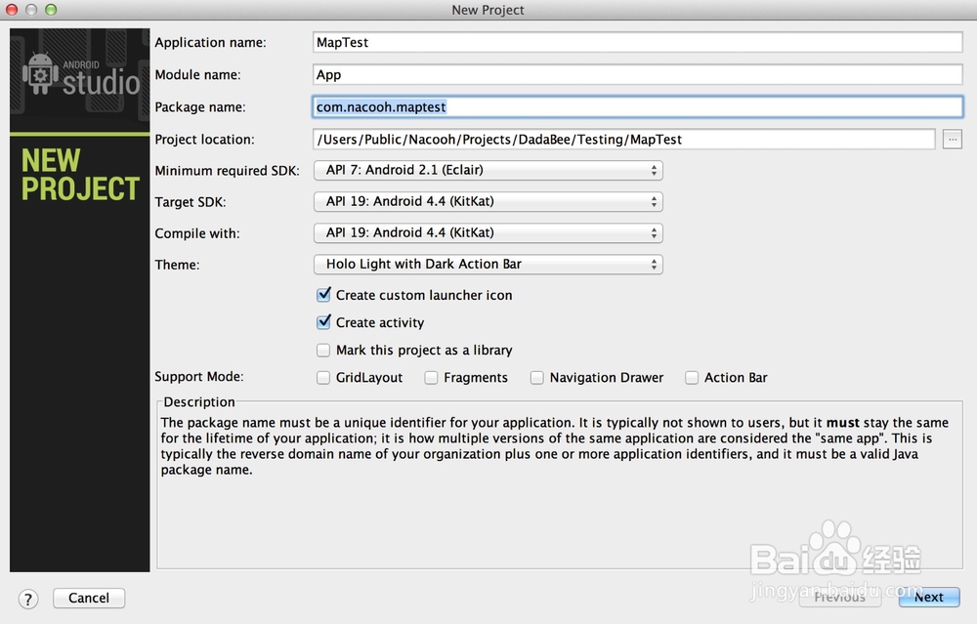Enable Mark this project as a library
This screenshot has width=977, height=624.
pyautogui.click(x=323, y=350)
